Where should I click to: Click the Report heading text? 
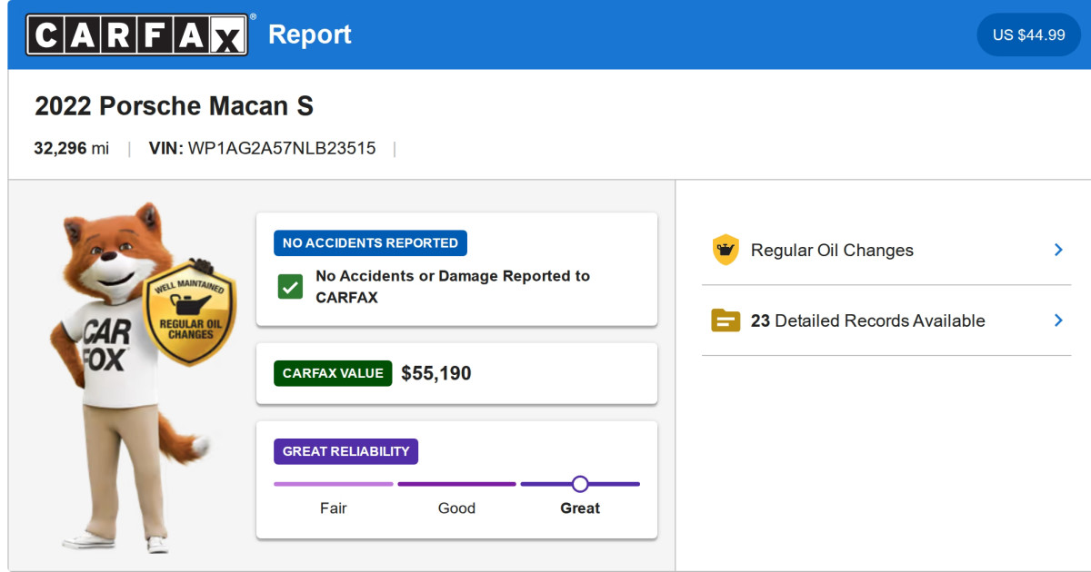tap(310, 35)
